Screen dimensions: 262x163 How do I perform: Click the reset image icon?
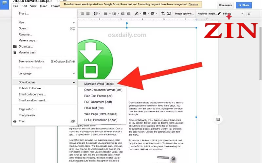[169, 13]
